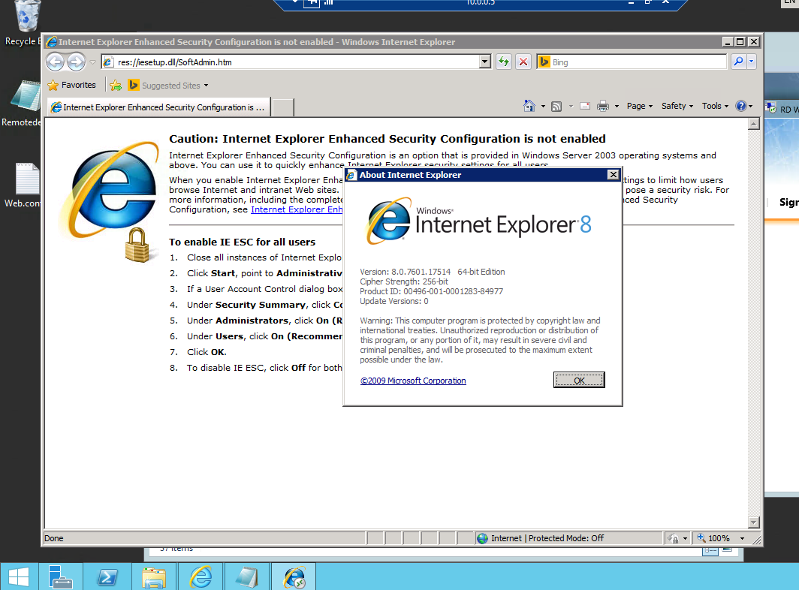
Task: Click the Windows Start button
Action: click(19, 576)
